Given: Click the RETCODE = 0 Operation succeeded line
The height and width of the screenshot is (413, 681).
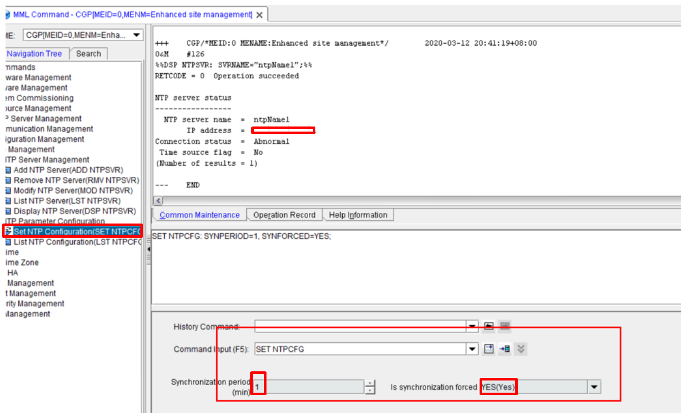Looking at the screenshot, I should pyautogui.click(x=227, y=76).
